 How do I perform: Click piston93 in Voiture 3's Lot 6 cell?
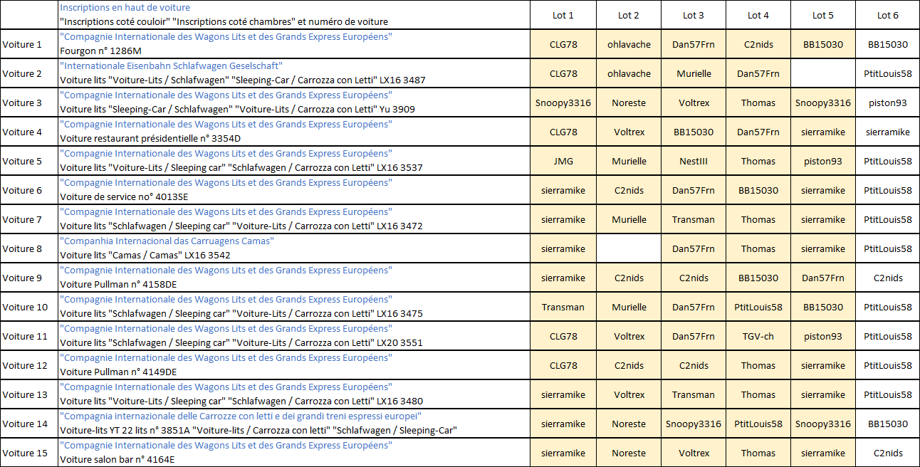(888, 103)
